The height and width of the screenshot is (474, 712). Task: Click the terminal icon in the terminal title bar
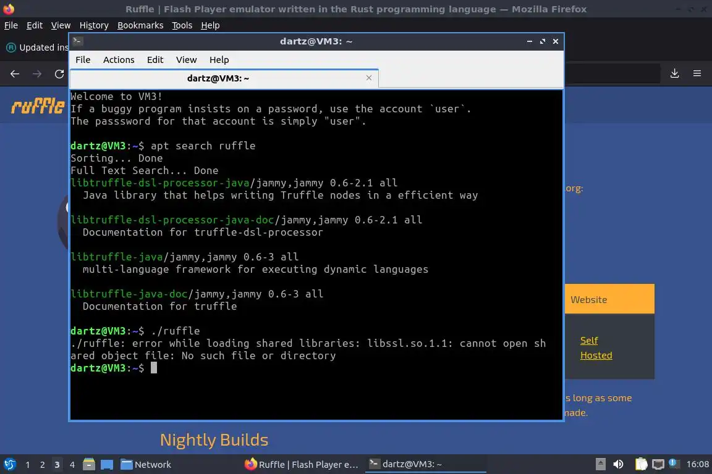pos(77,41)
